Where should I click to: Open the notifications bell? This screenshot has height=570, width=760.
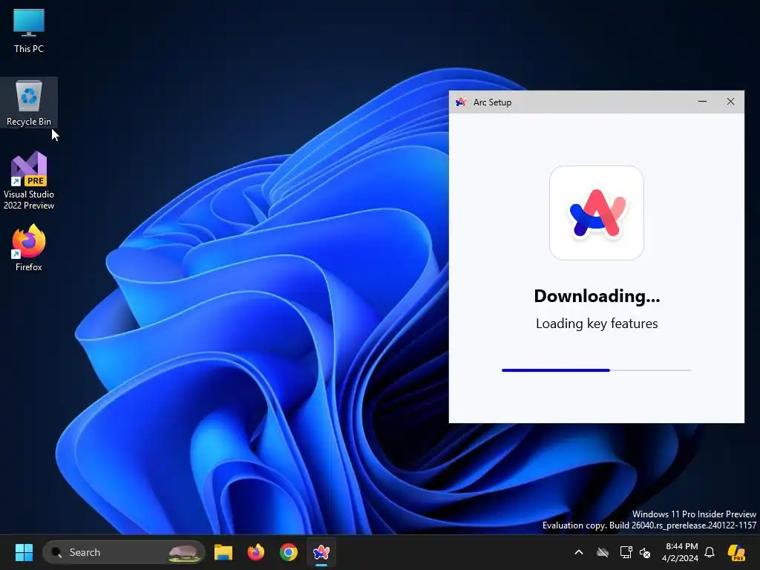pos(710,552)
